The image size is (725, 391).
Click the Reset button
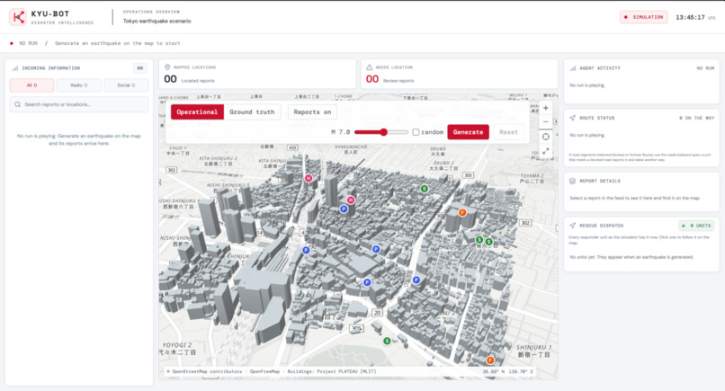coord(508,132)
